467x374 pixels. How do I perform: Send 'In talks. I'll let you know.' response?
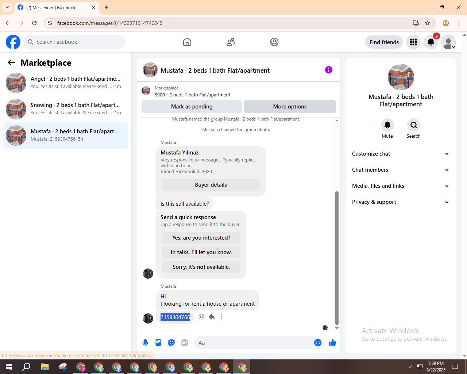(x=201, y=252)
